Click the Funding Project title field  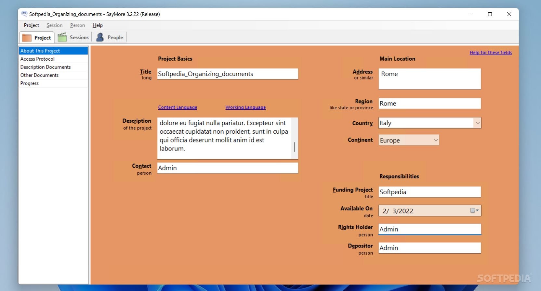coord(429,192)
